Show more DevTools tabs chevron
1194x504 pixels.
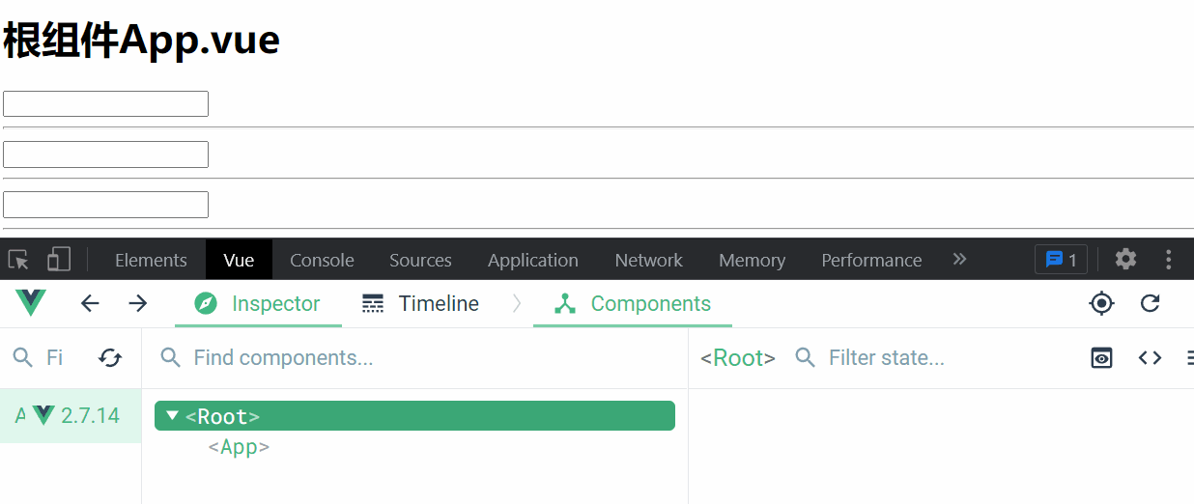(959, 259)
